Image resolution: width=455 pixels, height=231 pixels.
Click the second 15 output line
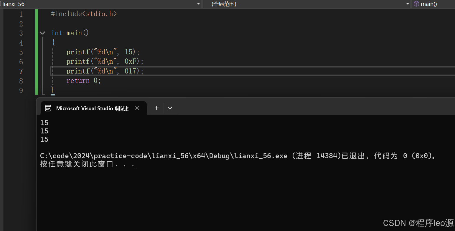click(x=44, y=131)
